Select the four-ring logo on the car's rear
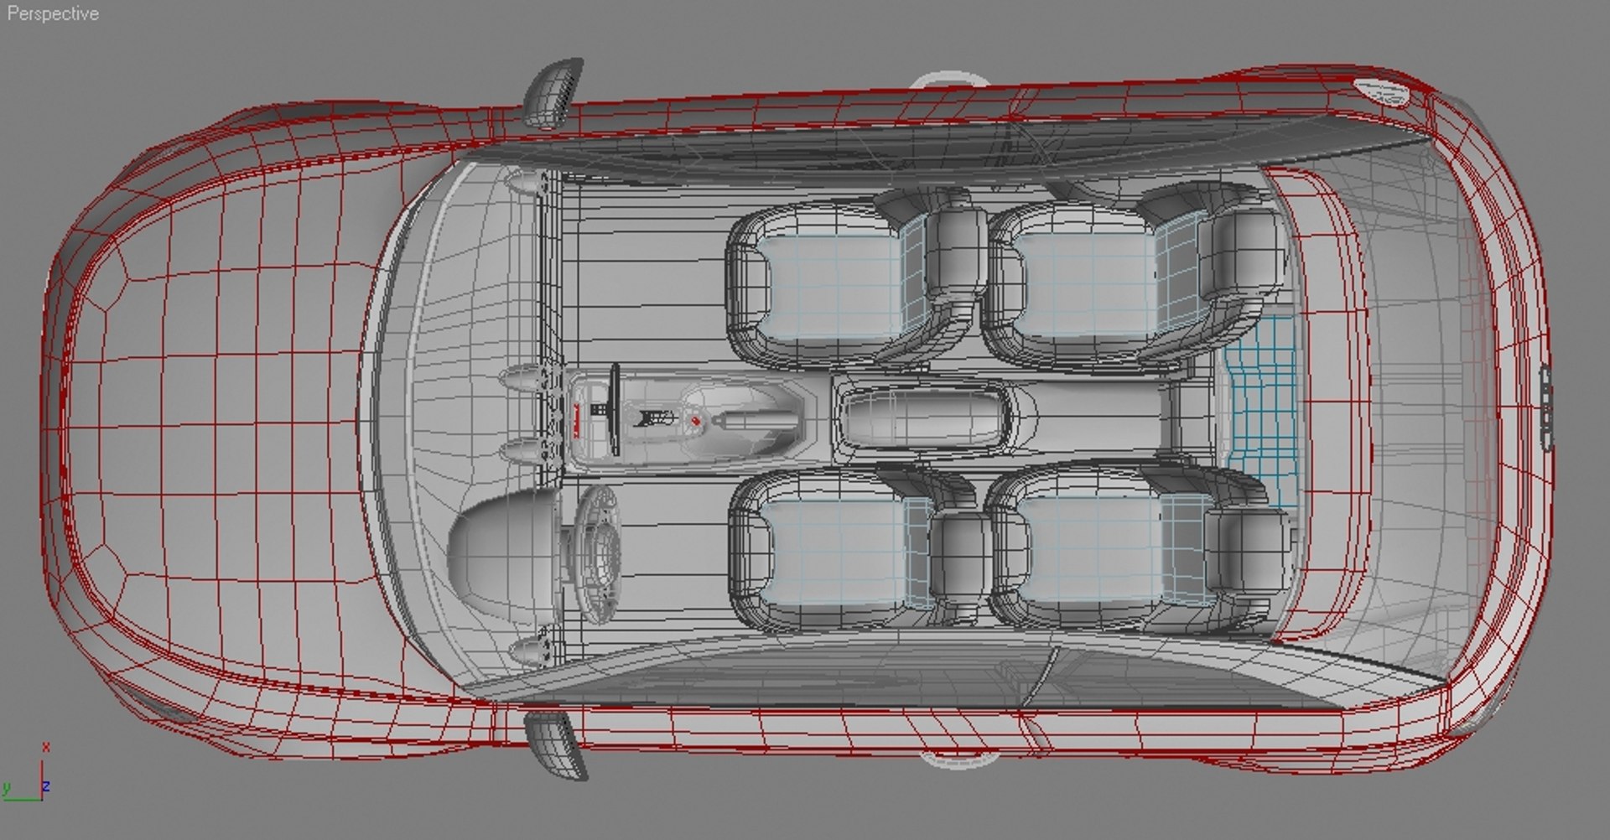The height and width of the screenshot is (840, 1610). [x=1545, y=408]
